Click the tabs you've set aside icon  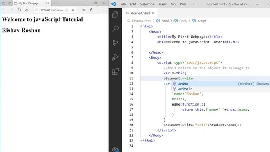click(x=3, y=3)
